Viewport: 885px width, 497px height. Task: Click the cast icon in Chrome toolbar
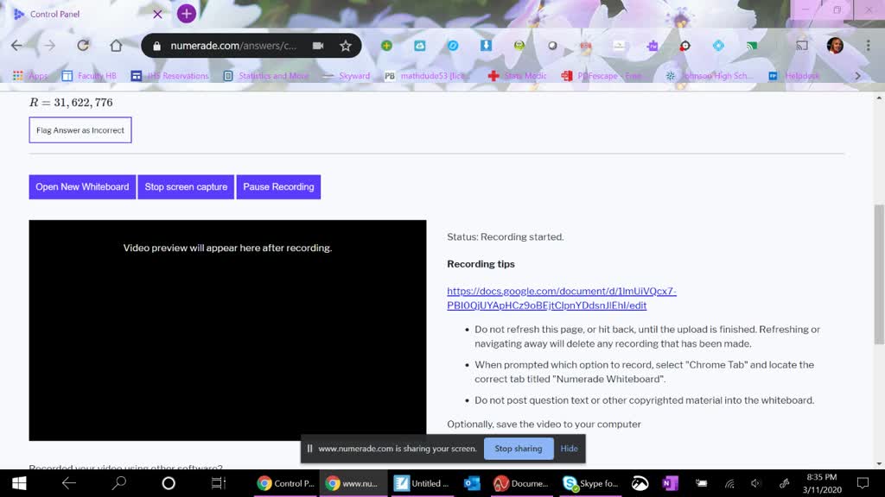[x=802, y=46]
